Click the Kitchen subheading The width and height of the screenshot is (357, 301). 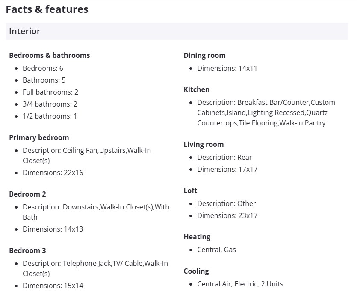click(x=197, y=89)
